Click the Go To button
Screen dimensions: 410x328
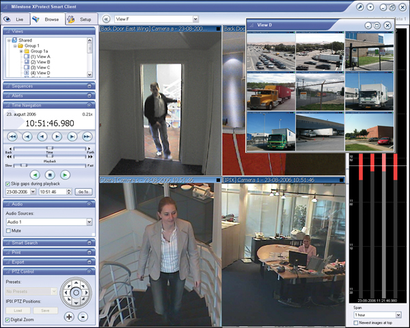click(83, 192)
